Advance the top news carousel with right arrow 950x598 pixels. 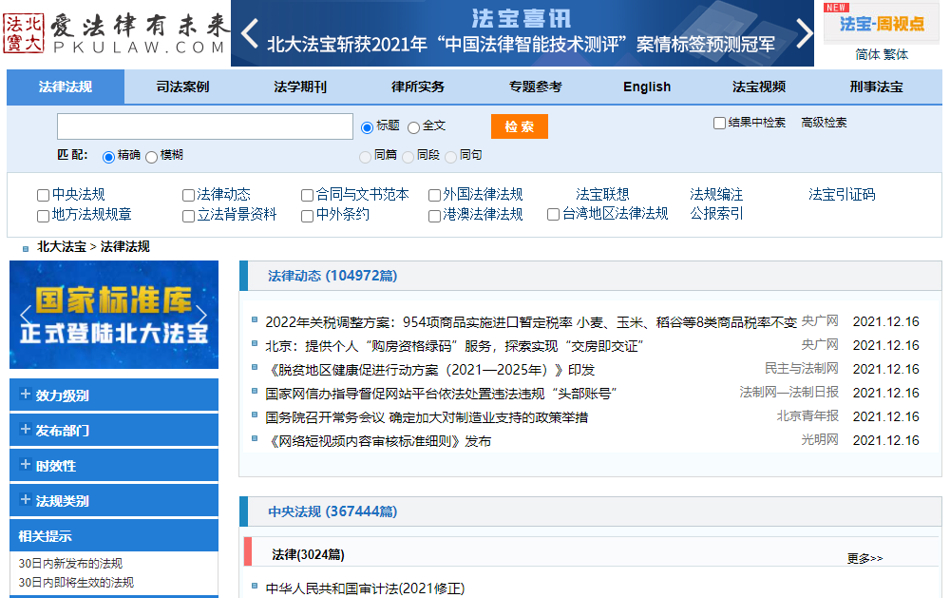pyautogui.click(x=805, y=30)
